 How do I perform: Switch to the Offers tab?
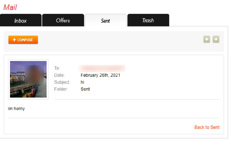63,20
